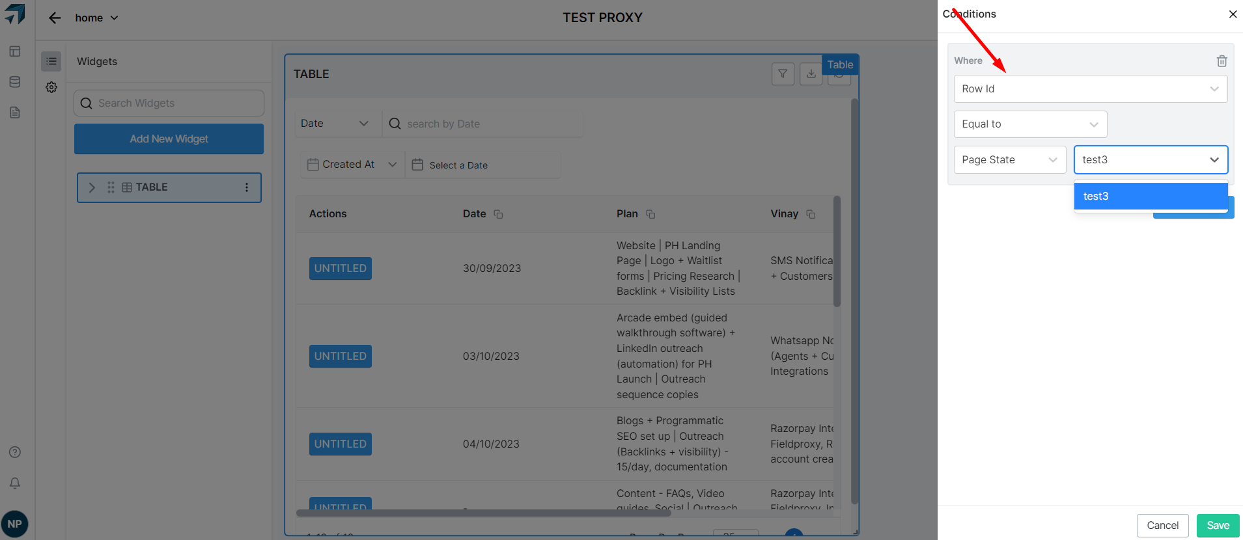Click the Cancel button
The image size is (1243, 540).
(x=1162, y=526)
